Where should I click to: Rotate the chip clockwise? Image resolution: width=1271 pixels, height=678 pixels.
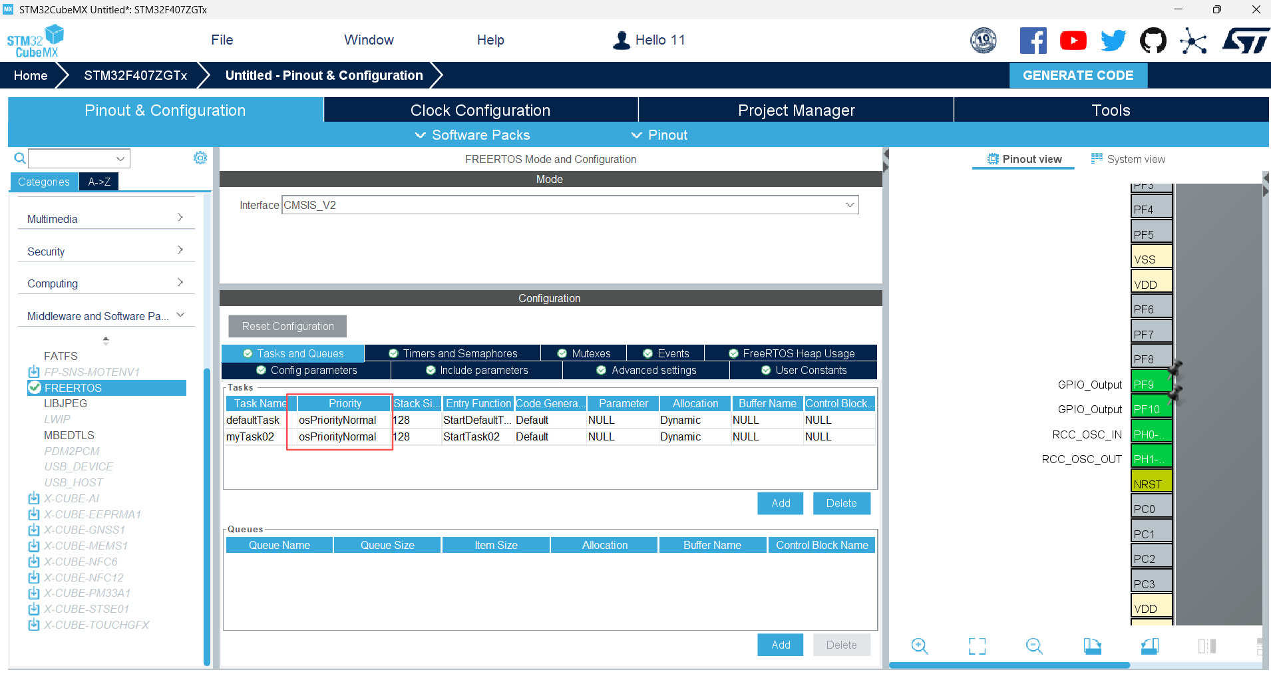tap(1092, 645)
